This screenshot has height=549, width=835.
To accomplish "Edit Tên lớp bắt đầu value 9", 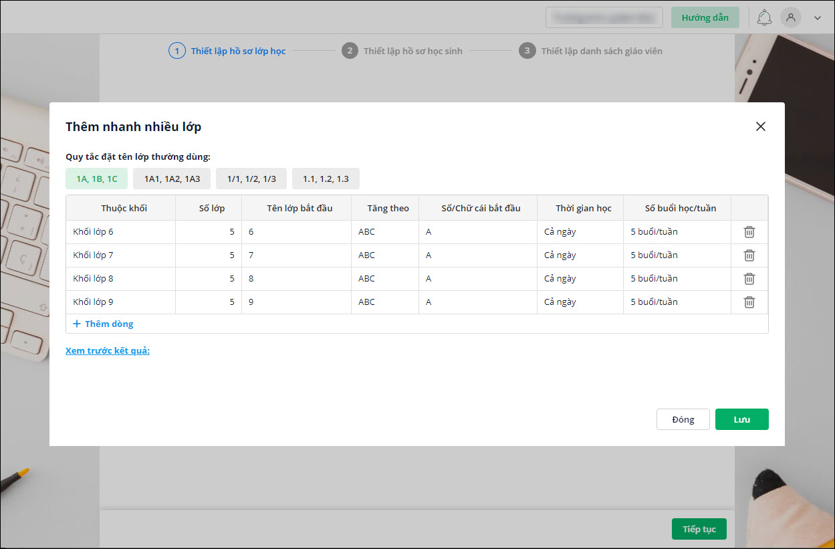I will coord(297,302).
